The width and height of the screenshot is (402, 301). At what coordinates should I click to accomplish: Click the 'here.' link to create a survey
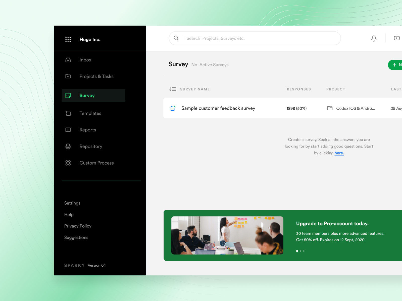tap(339, 153)
